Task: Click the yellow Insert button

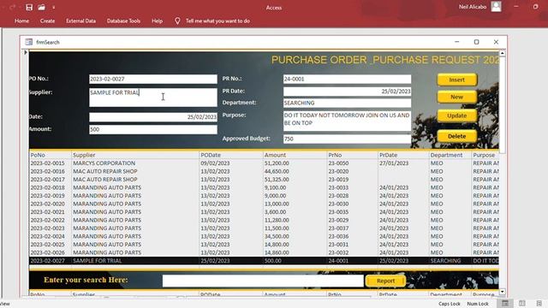Action: (456, 80)
